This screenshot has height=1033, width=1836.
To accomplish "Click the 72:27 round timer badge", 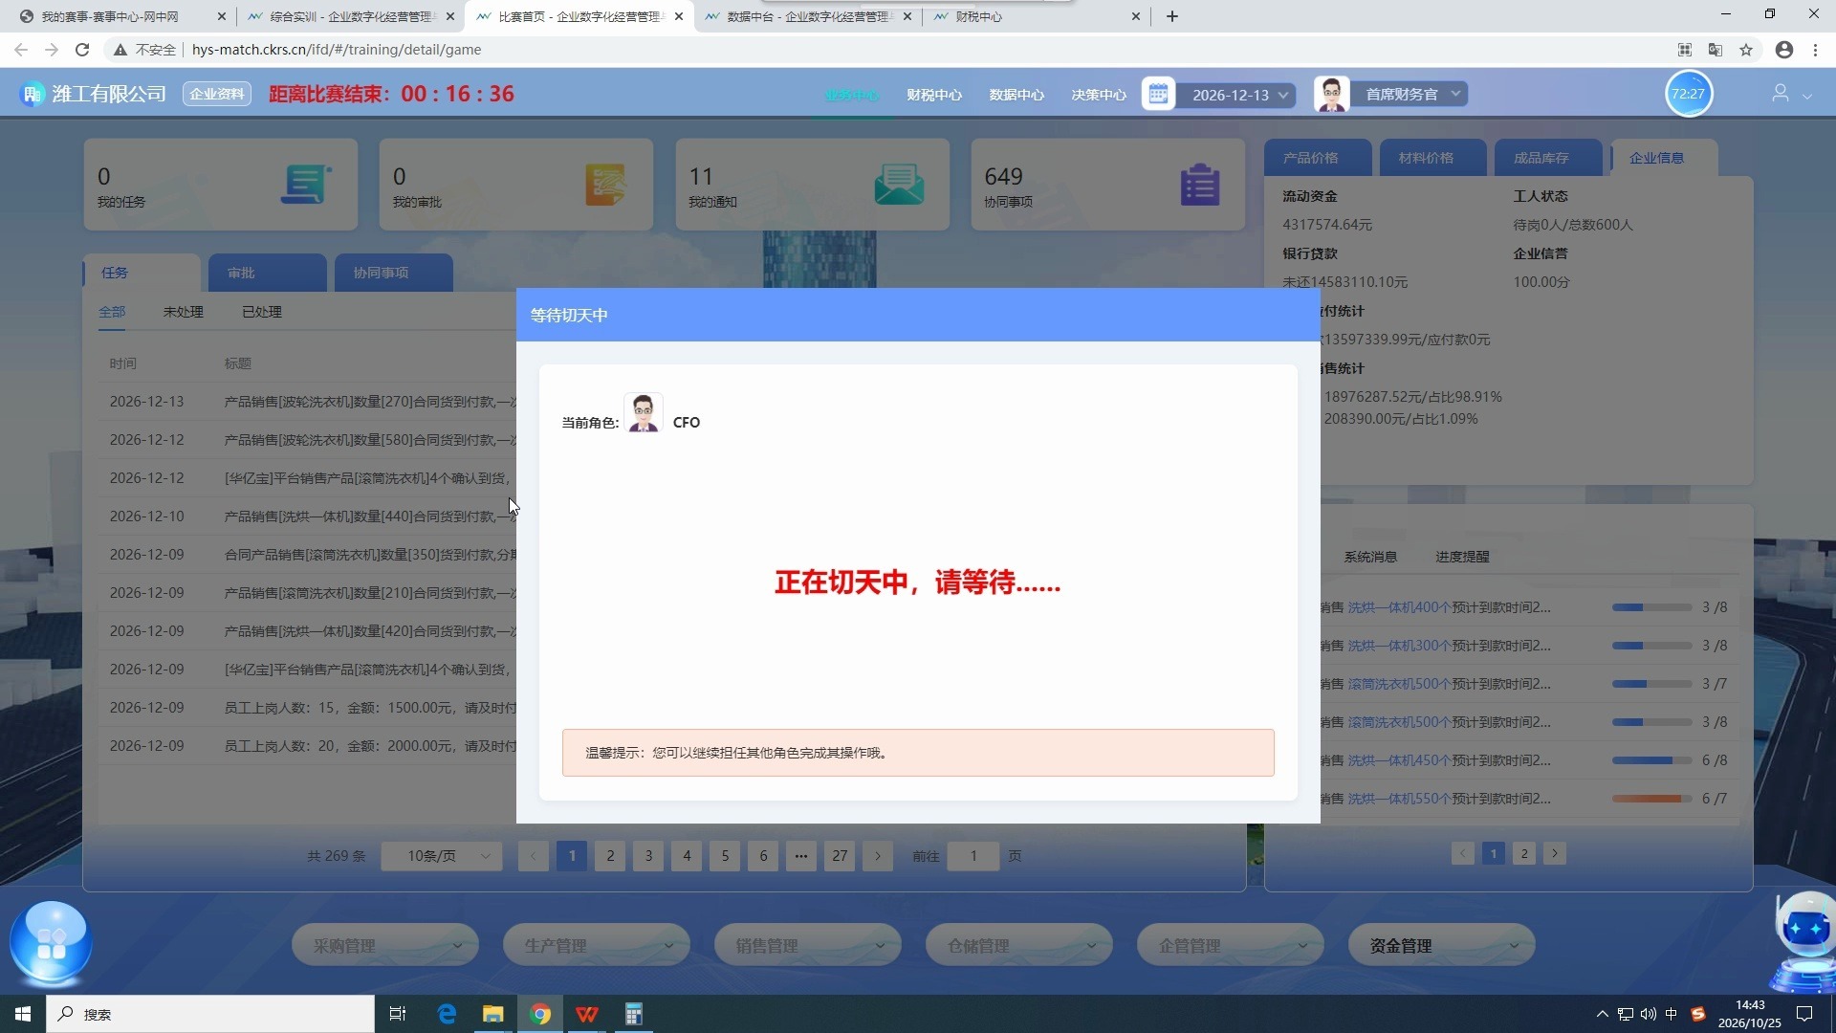I will 1689,94.
